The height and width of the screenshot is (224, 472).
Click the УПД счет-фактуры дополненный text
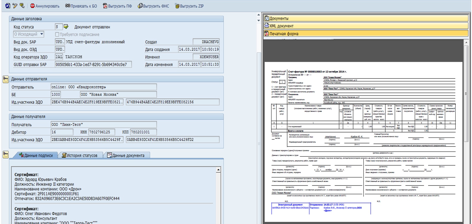click(95, 42)
